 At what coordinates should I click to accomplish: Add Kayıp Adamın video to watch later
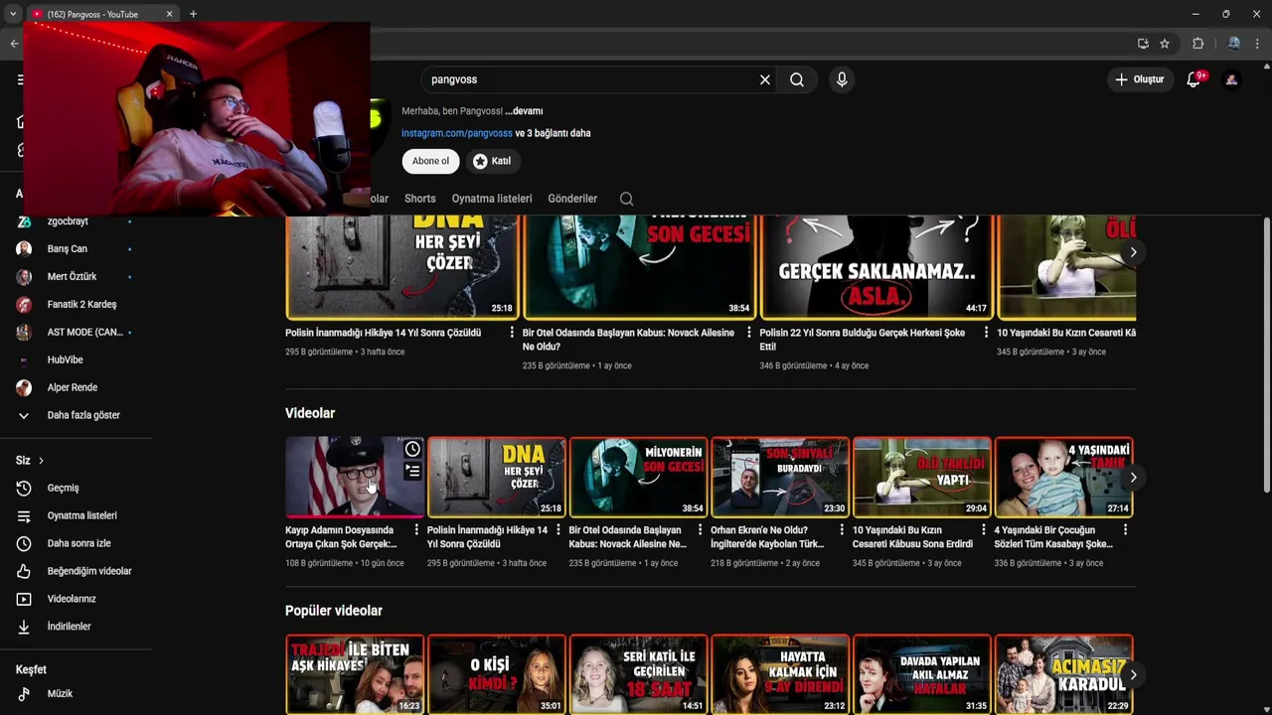412,450
